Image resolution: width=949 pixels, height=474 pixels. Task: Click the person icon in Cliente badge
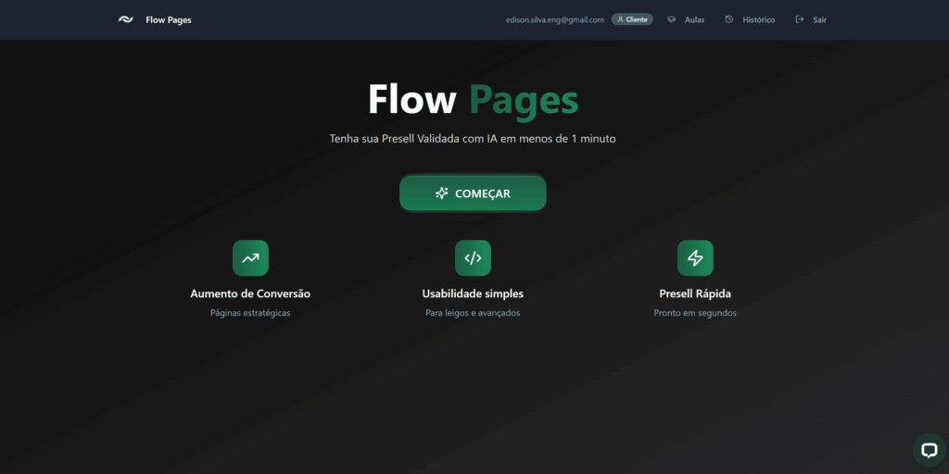(620, 19)
